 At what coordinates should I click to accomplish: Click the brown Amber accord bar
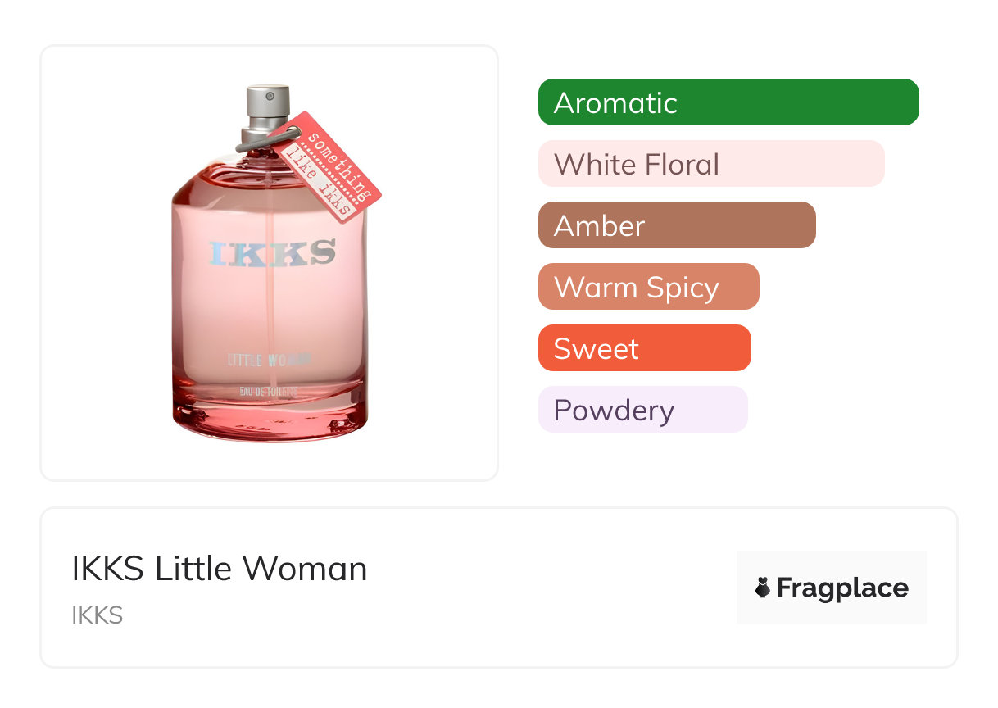[x=676, y=225]
